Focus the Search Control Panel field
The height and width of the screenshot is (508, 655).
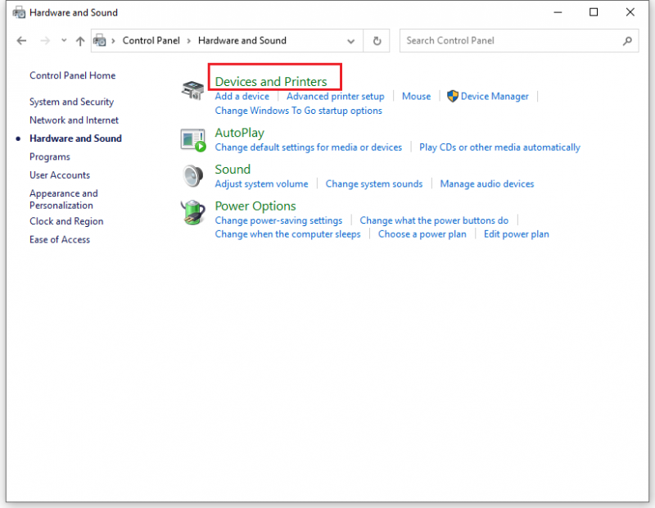(x=519, y=40)
